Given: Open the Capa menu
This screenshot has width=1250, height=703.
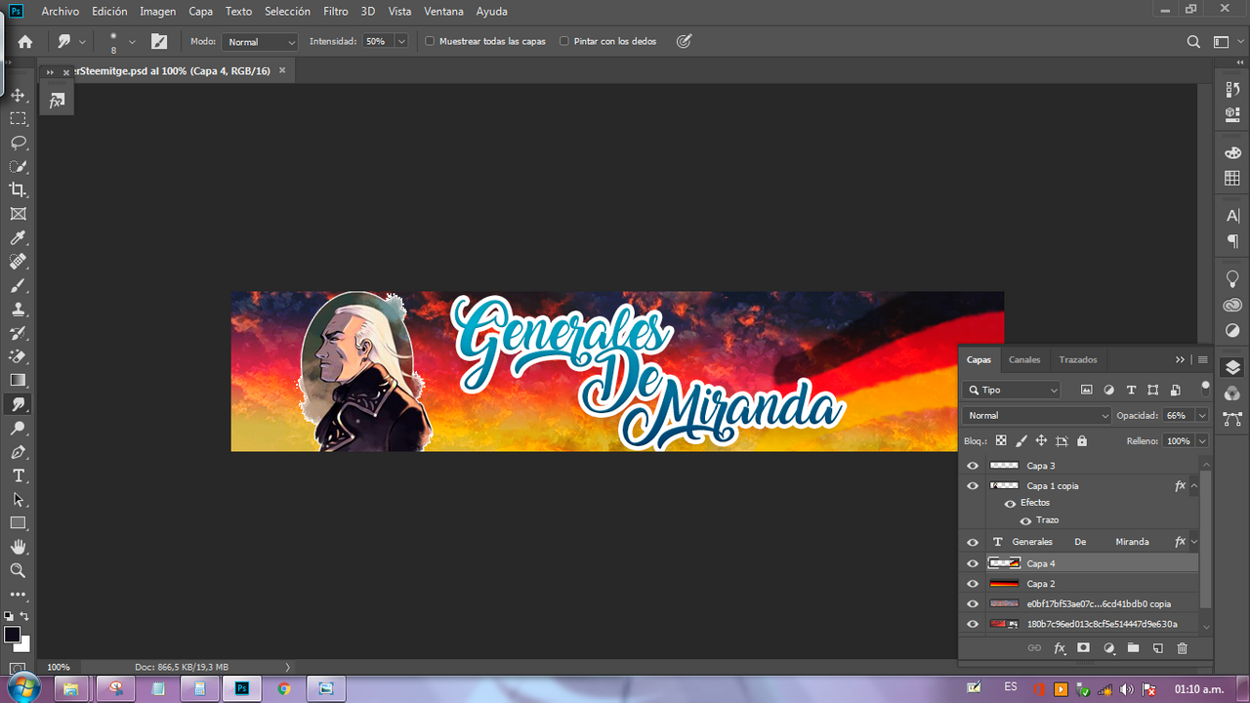Looking at the screenshot, I should click(201, 12).
